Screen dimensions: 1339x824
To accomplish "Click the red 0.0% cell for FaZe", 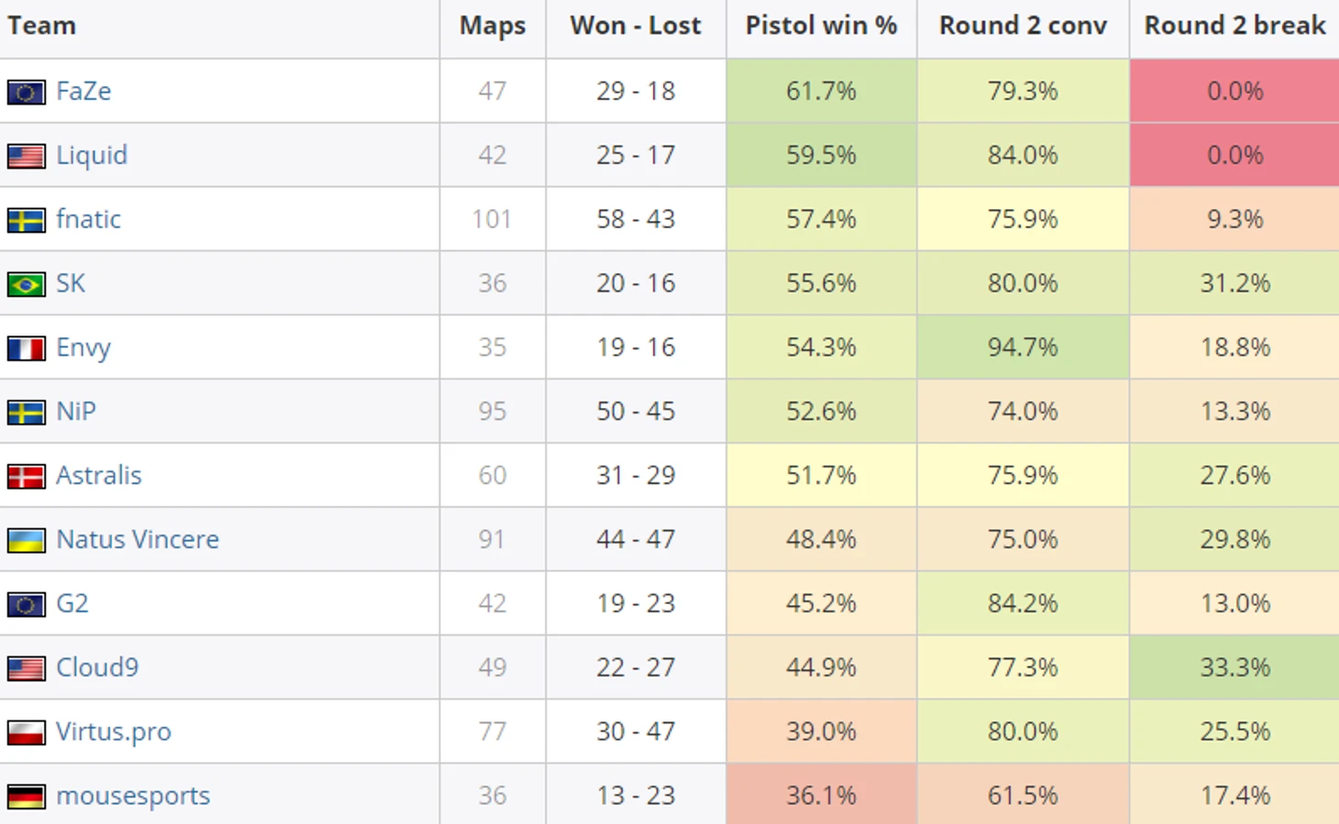I will [x=1234, y=91].
